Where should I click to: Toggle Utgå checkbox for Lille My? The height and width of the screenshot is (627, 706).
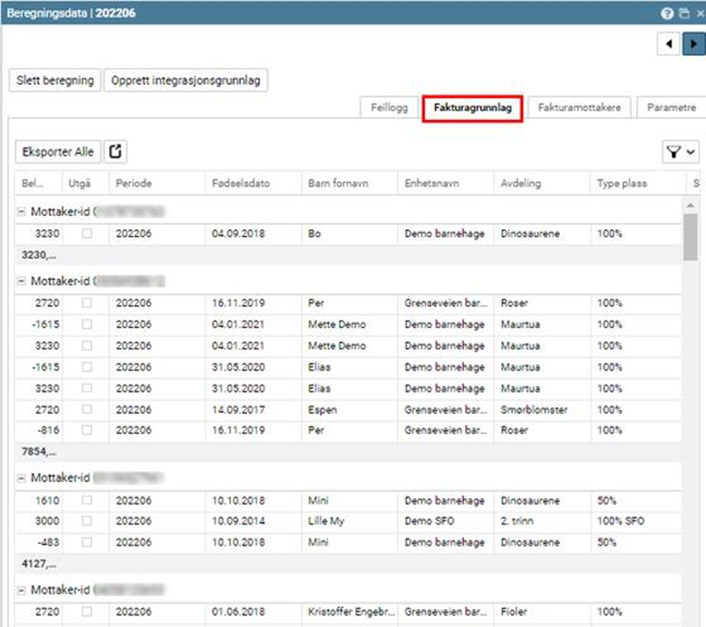click(86, 521)
